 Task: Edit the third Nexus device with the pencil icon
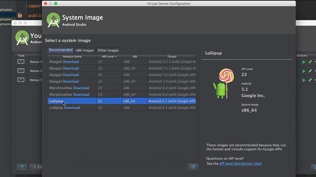click(310, 80)
